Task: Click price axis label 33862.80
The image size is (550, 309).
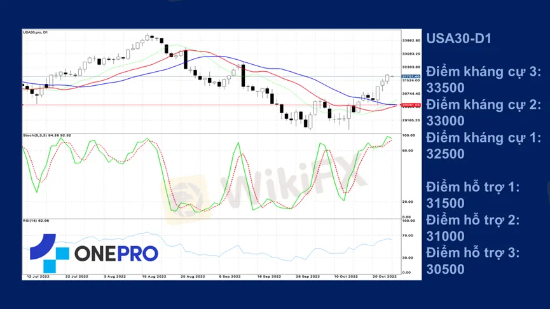Action: (x=411, y=41)
